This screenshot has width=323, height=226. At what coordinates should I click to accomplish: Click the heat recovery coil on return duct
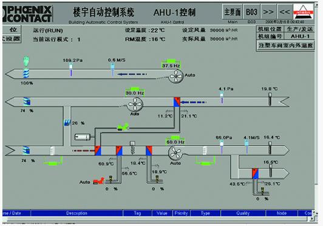[x=177, y=102]
